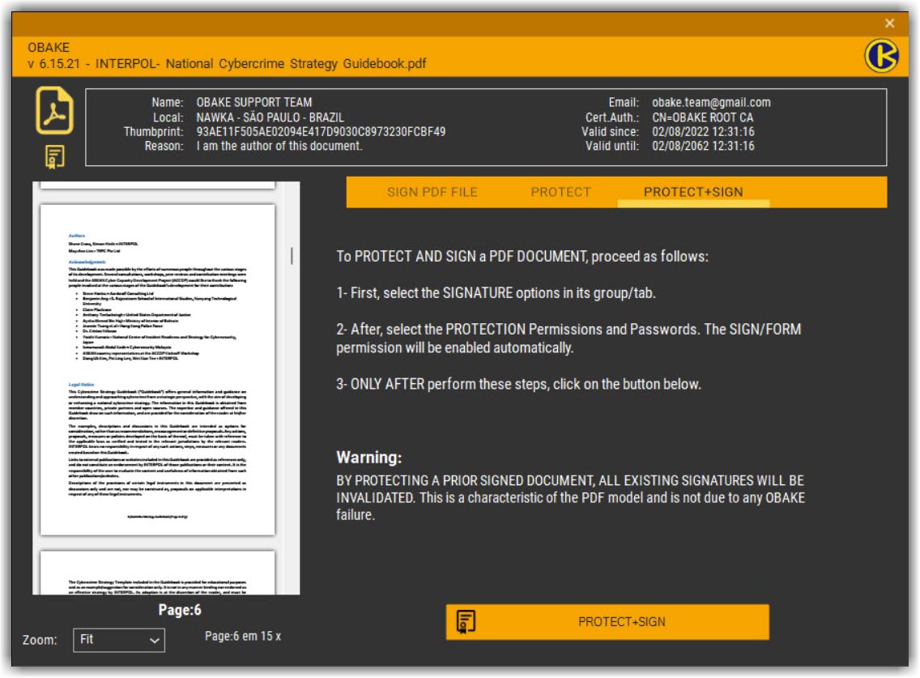Click the OBAKE logo in the header

(881, 56)
